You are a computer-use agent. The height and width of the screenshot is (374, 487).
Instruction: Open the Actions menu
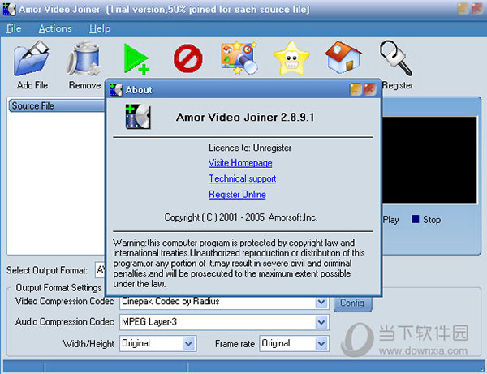coord(55,28)
